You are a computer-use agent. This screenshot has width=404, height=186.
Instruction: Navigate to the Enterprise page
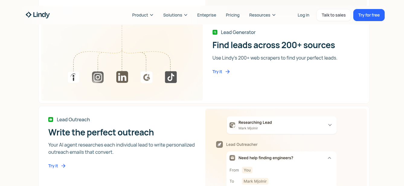click(207, 15)
